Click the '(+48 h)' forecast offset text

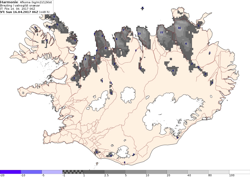click(44, 12)
